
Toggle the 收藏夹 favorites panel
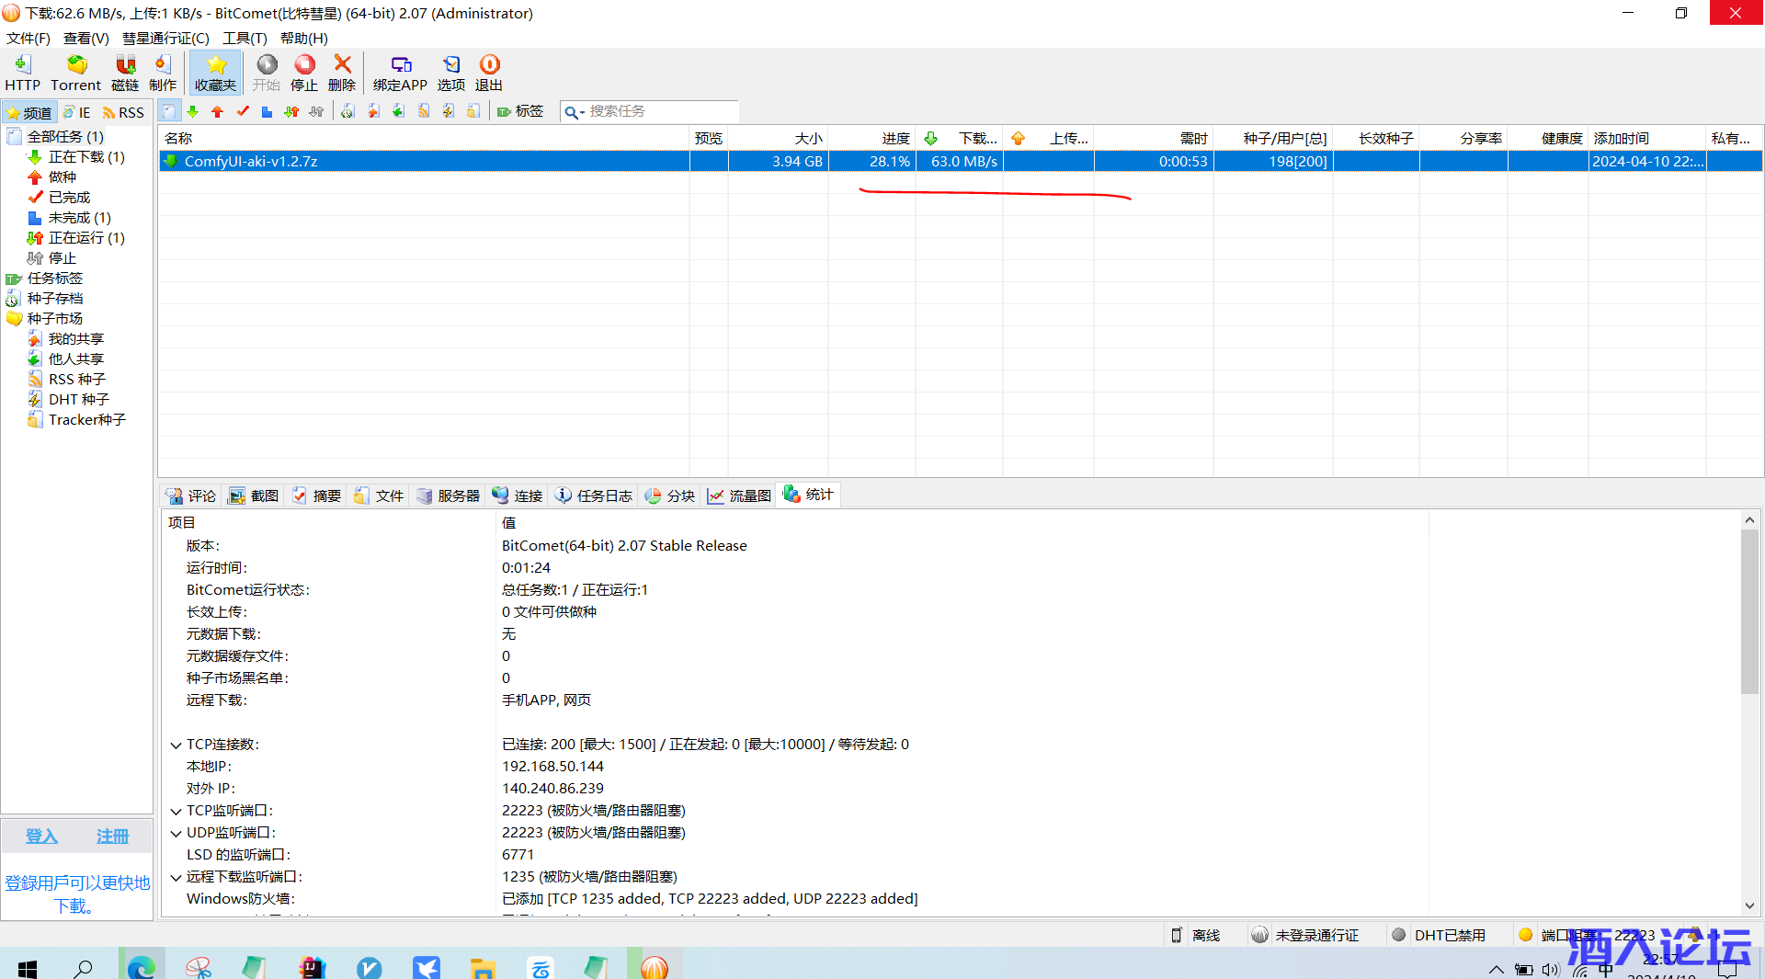pyautogui.click(x=216, y=73)
